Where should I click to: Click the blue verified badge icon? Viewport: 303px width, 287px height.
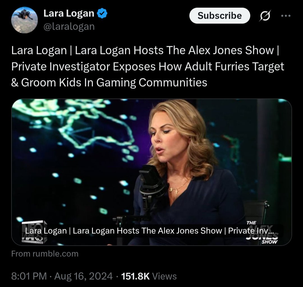[x=102, y=13]
